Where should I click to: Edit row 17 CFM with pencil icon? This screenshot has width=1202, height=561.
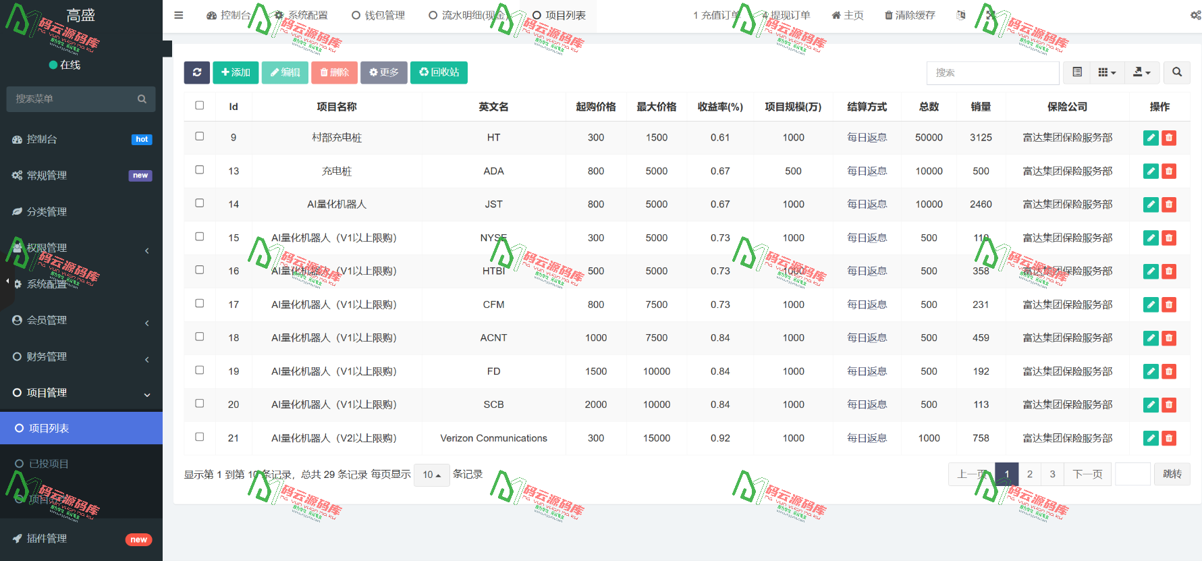coord(1151,304)
